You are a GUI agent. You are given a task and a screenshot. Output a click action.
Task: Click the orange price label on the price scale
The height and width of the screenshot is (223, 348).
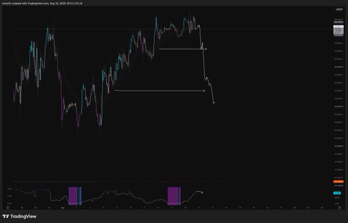pyautogui.click(x=339, y=182)
